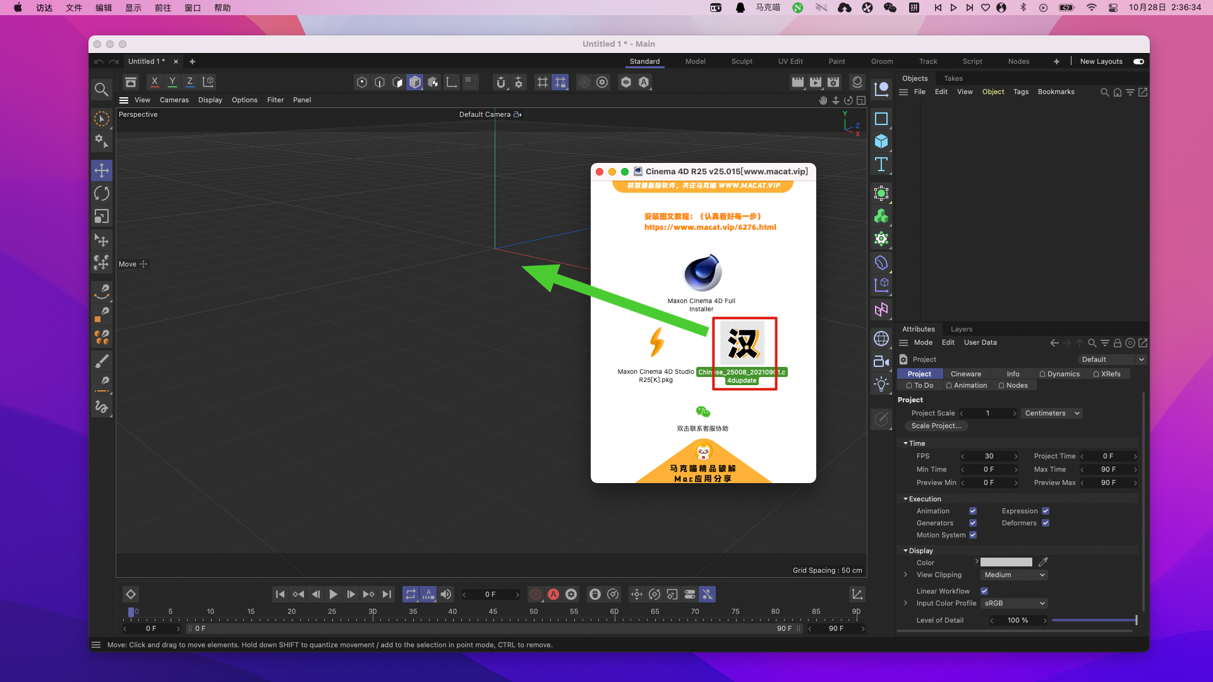Collapse the Time section
Screen dimensions: 1213x682
(906, 443)
